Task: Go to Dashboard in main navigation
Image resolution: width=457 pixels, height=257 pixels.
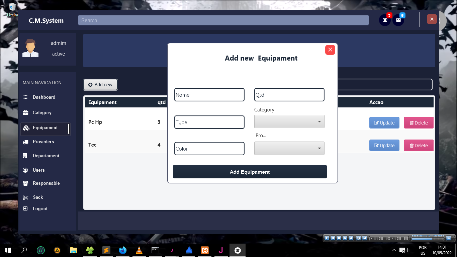Action: [44, 97]
